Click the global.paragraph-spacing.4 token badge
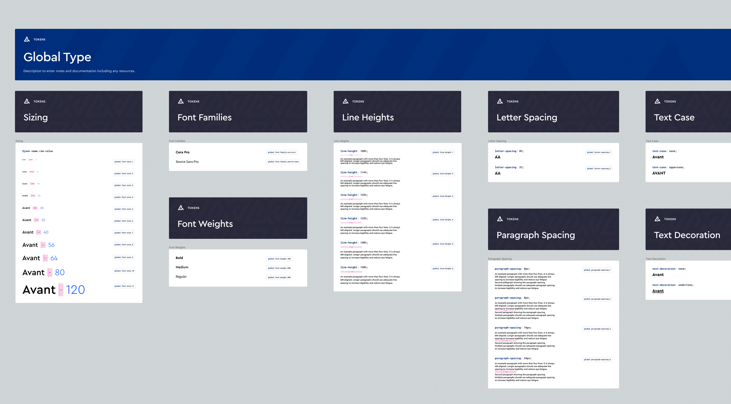The width and height of the screenshot is (731, 404). 597,360
